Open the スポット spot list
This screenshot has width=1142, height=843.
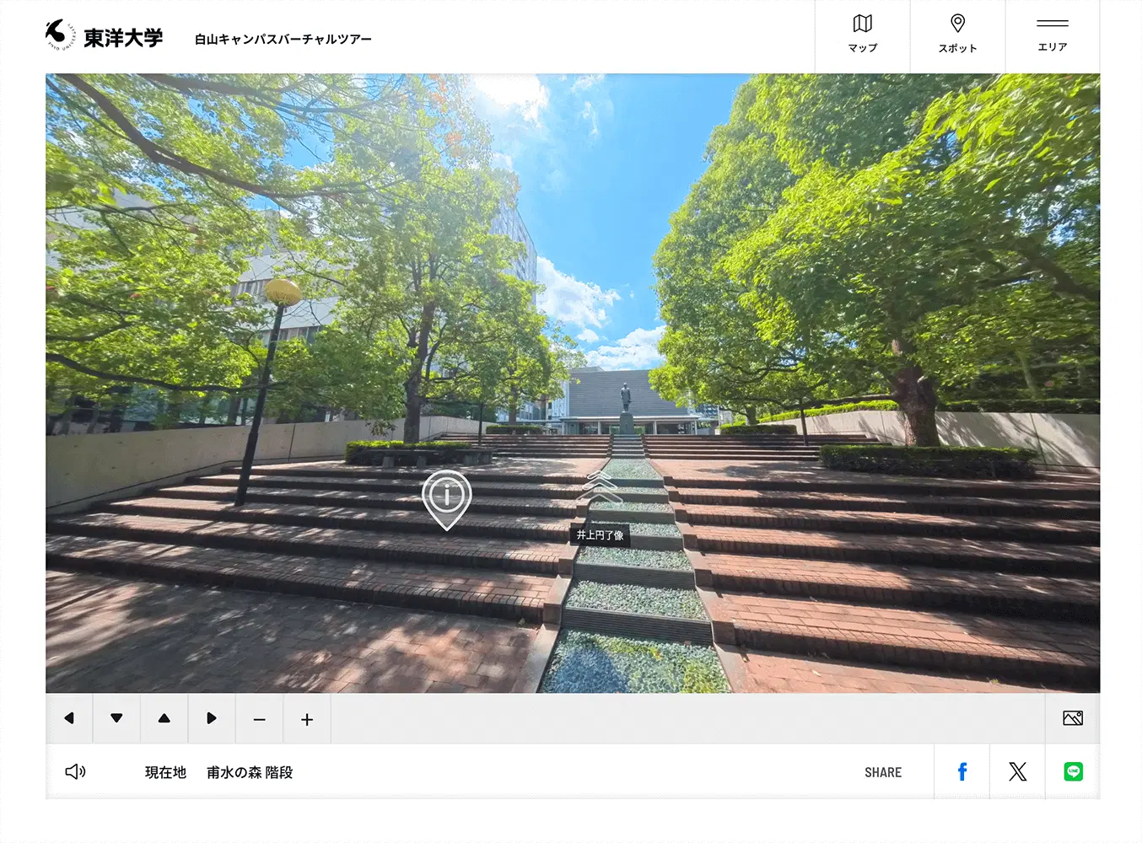(957, 35)
